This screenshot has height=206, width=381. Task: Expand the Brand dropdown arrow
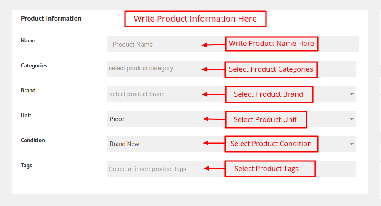click(x=352, y=94)
